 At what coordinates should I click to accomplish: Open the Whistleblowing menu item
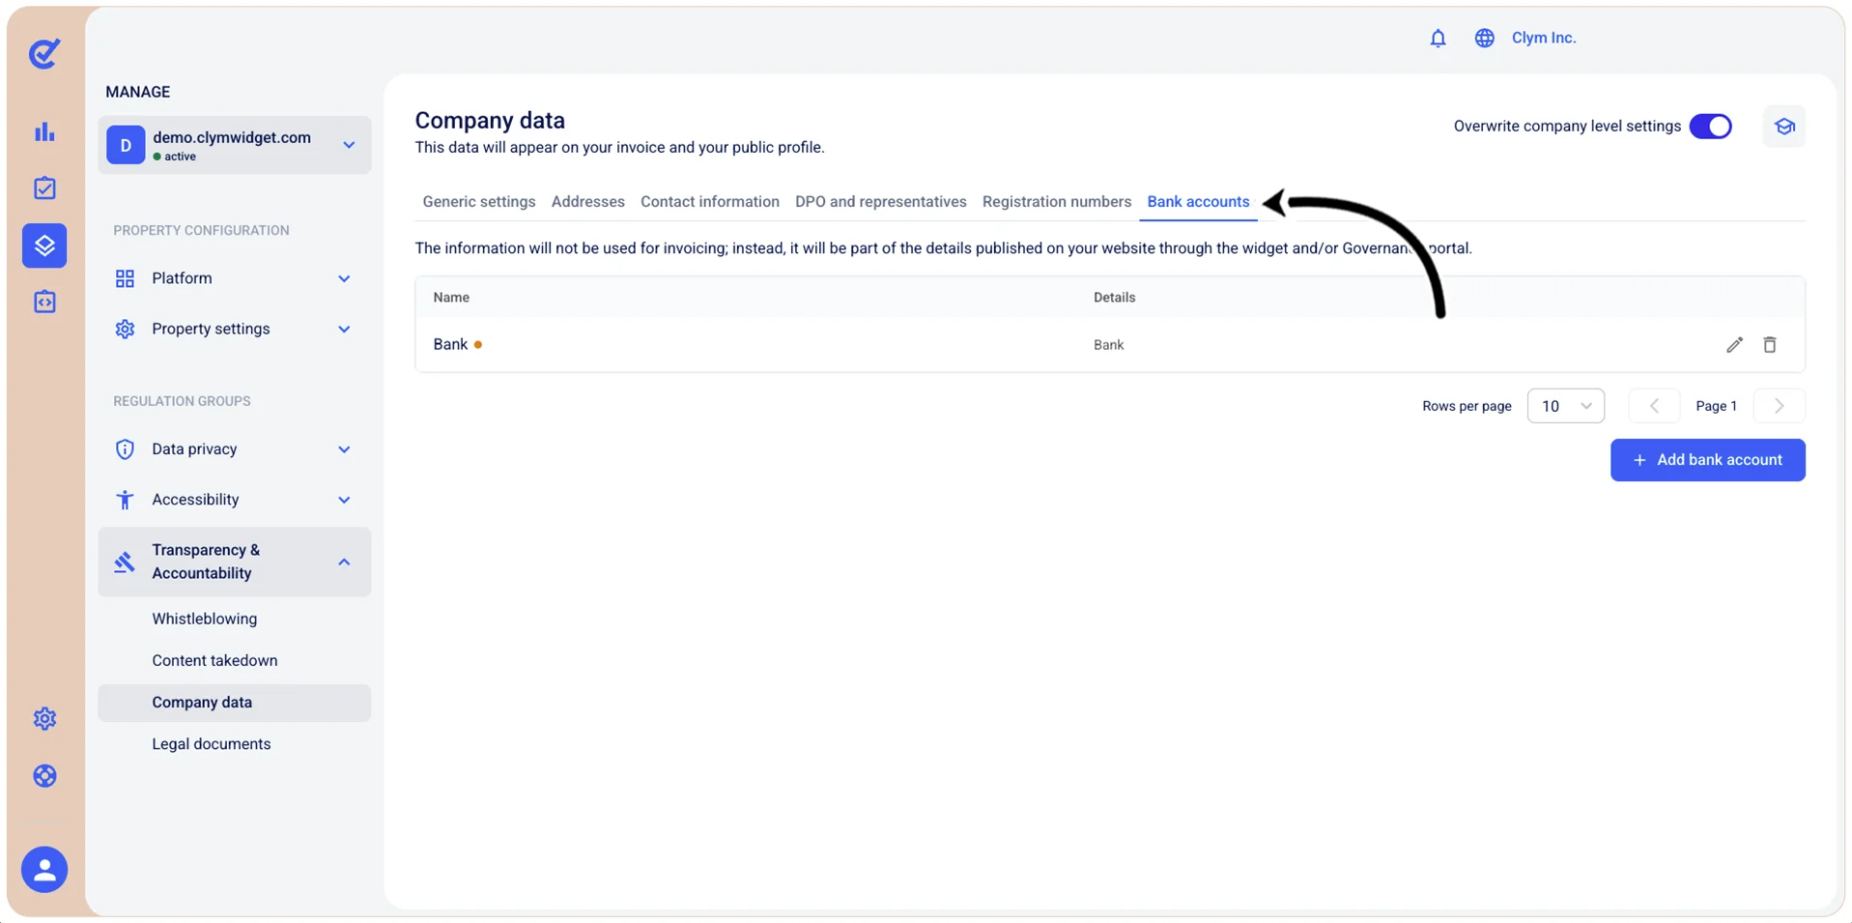point(204,619)
